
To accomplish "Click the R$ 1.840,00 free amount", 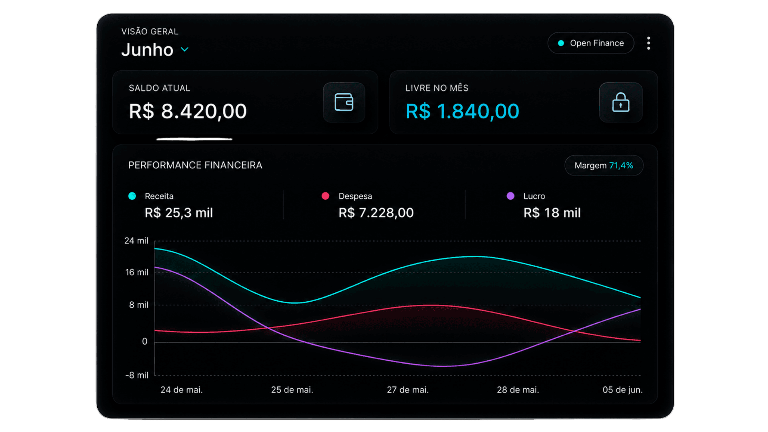I will coord(462,111).
